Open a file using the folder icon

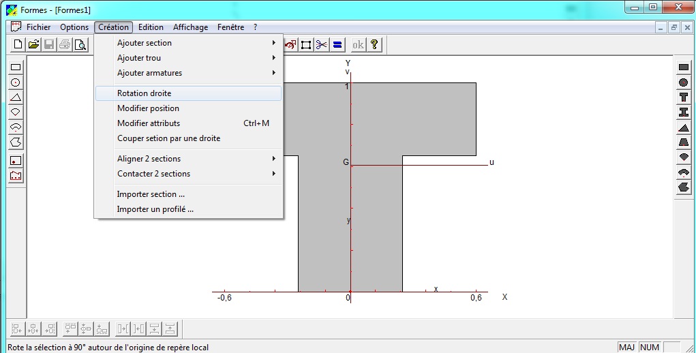(33, 44)
